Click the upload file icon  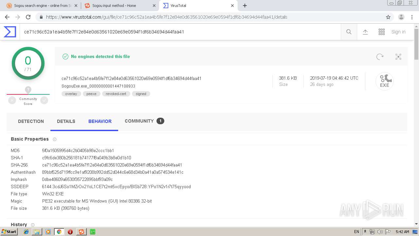pos(365,32)
